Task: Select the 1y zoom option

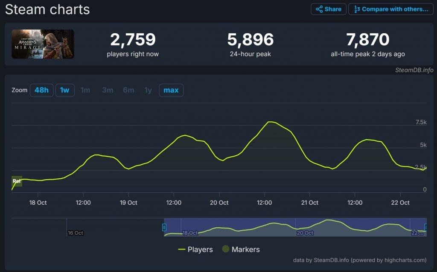Action: click(148, 90)
